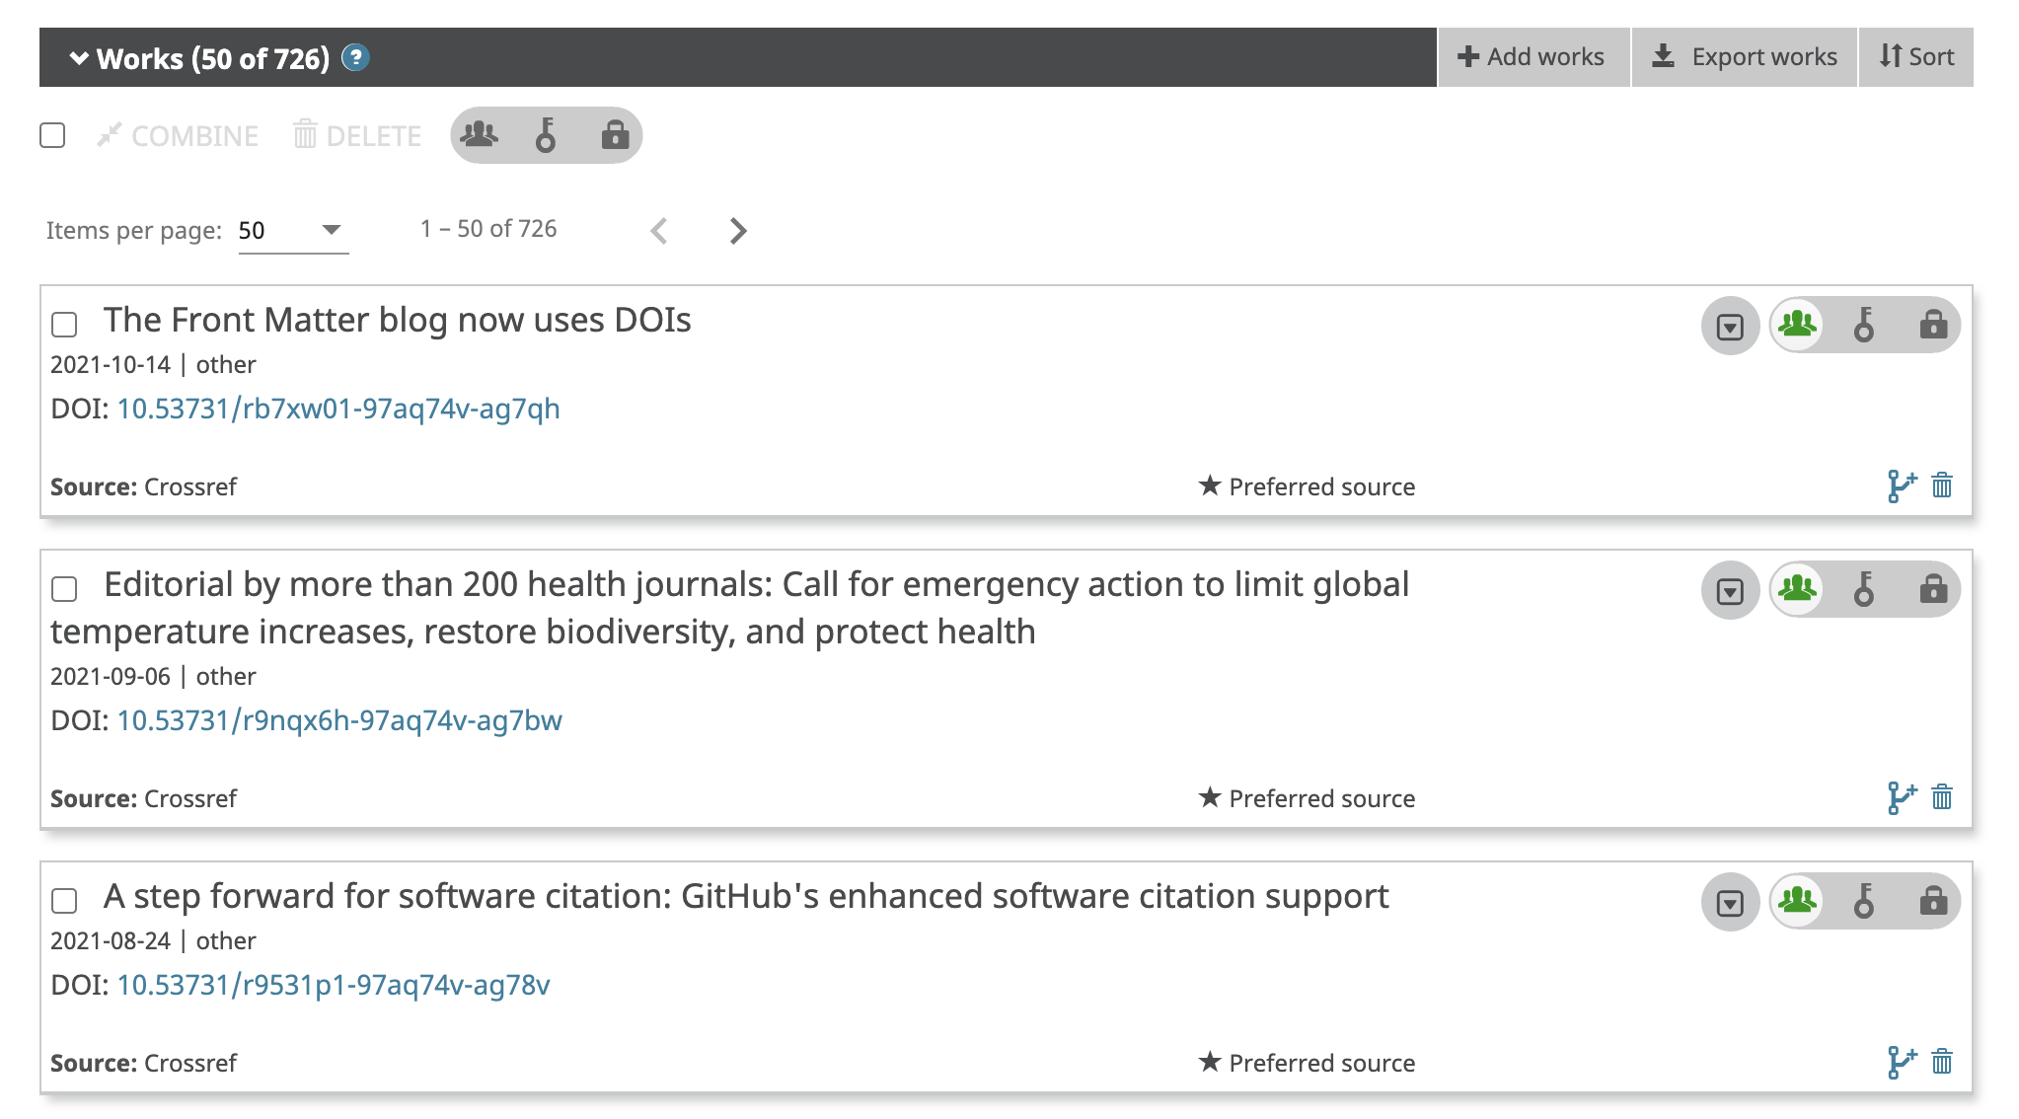Viewport: 2019px width, 1119px height.
Task: Collapse the Works section chevron
Action: [79, 58]
